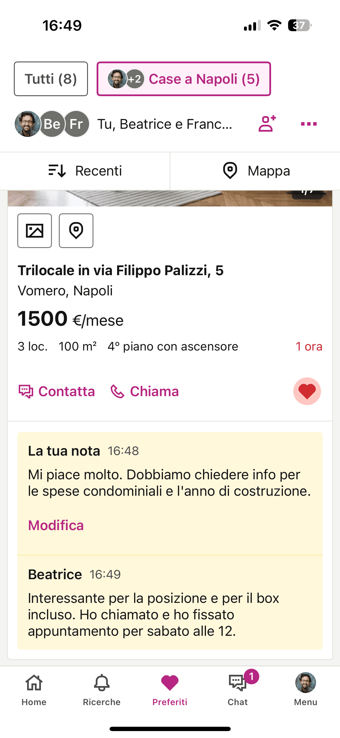Open Recenti sort options
This screenshot has height=738, width=340.
[x=85, y=171]
